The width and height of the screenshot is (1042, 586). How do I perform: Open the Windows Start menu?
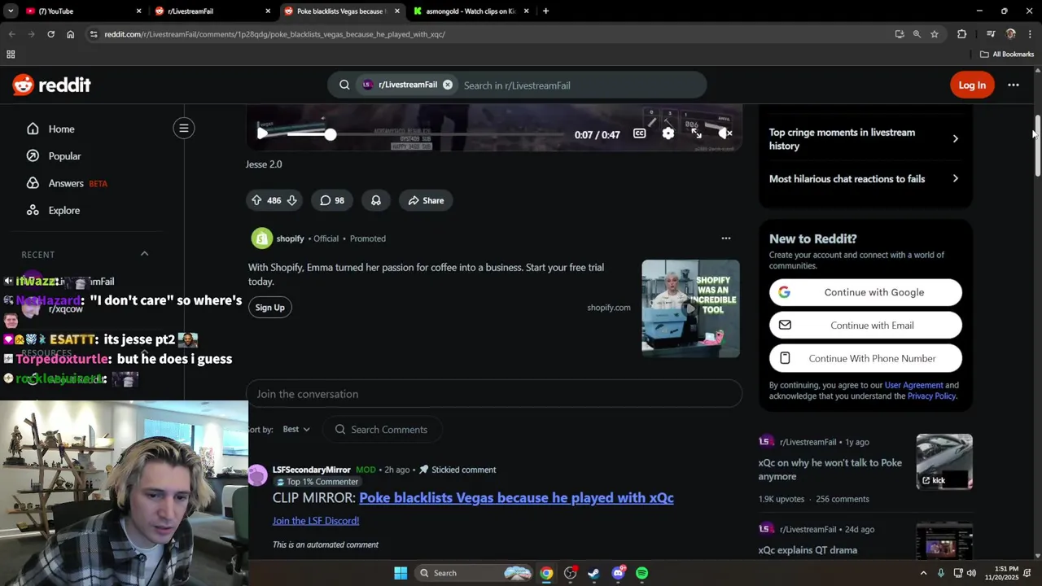(x=401, y=573)
